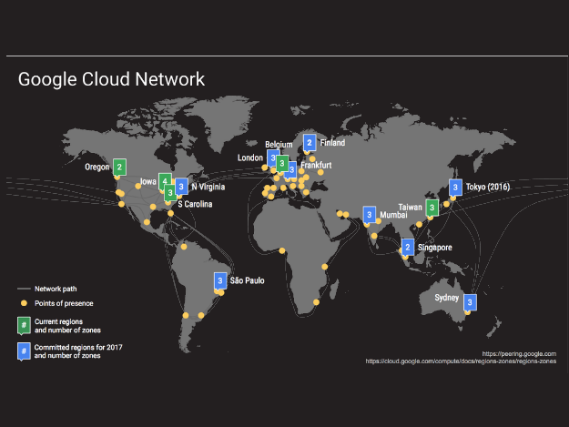Image resolution: width=569 pixels, height=427 pixels.
Task: Click the Belgium label text
Action: click(279, 145)
